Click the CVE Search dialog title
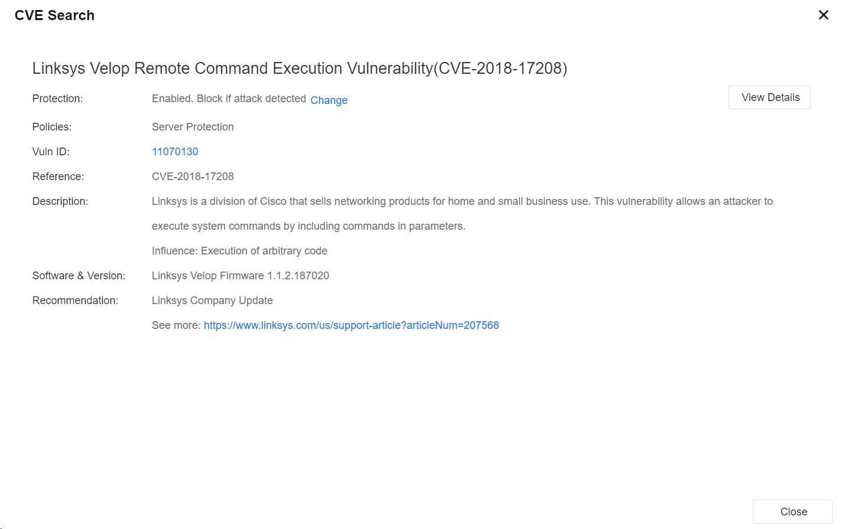The width and height of the screenshot is (842, 529). [x=54, y=15]
